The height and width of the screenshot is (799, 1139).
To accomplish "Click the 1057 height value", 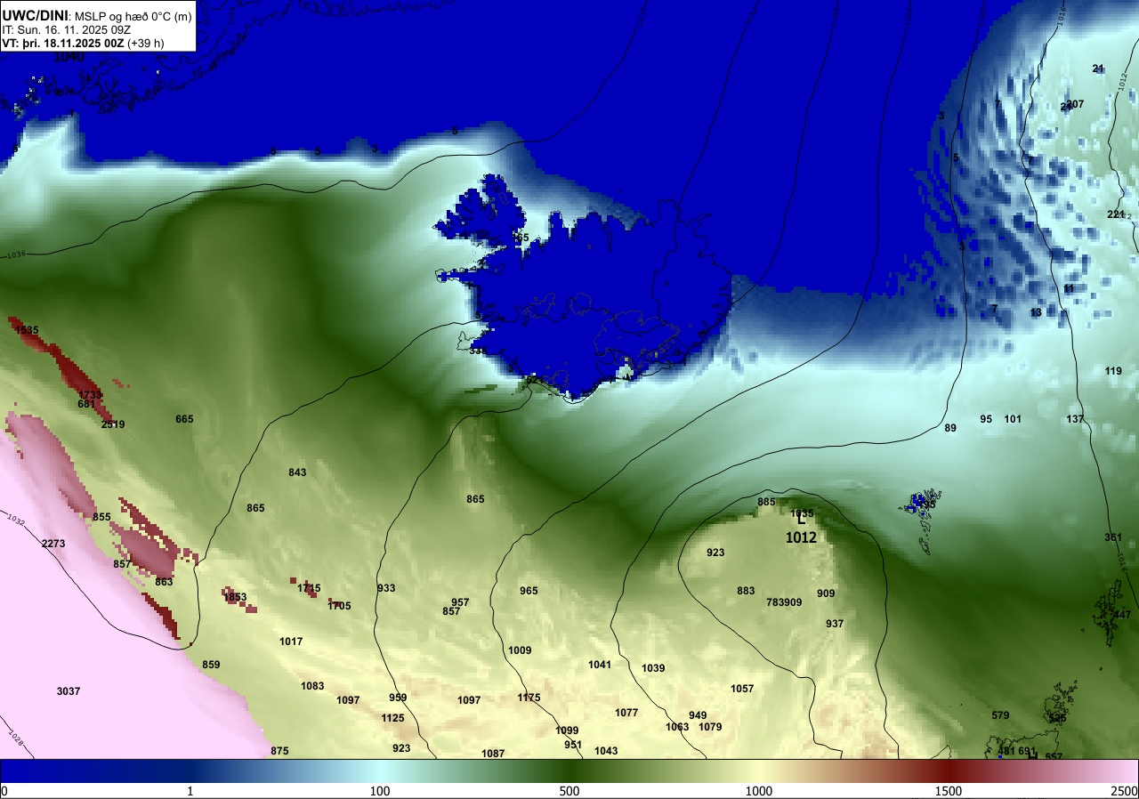I will [x=742, y=689].
